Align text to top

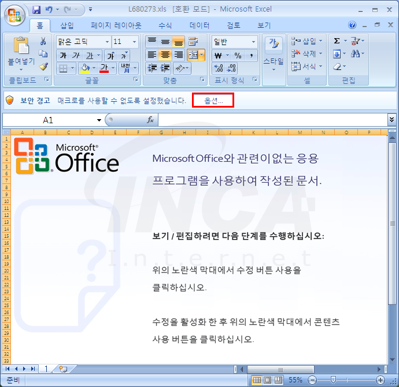(152, 41)
